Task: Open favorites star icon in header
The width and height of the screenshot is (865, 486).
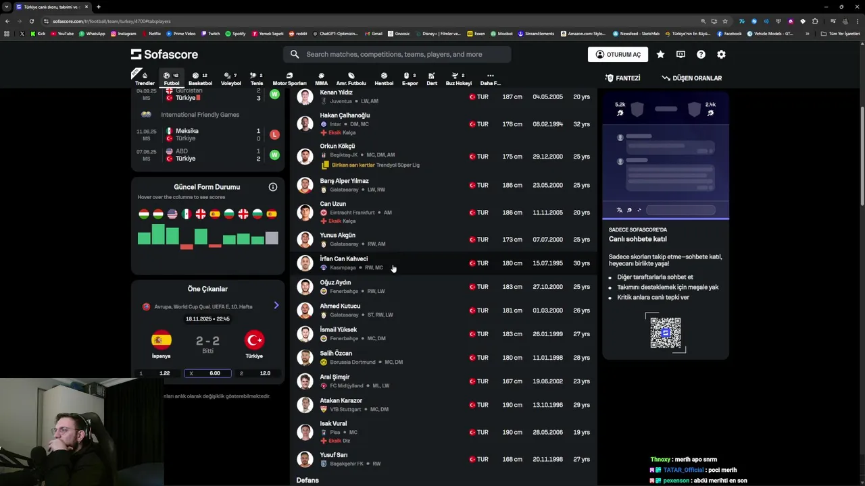Action: pos(660,54)
